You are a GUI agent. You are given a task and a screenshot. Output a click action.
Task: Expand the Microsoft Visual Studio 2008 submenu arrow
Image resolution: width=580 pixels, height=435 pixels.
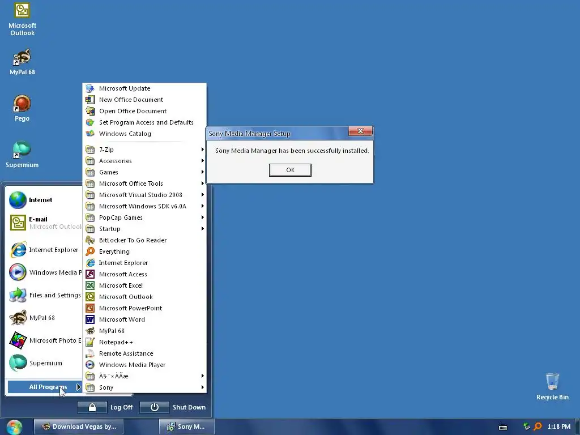[x=202, y=195]
